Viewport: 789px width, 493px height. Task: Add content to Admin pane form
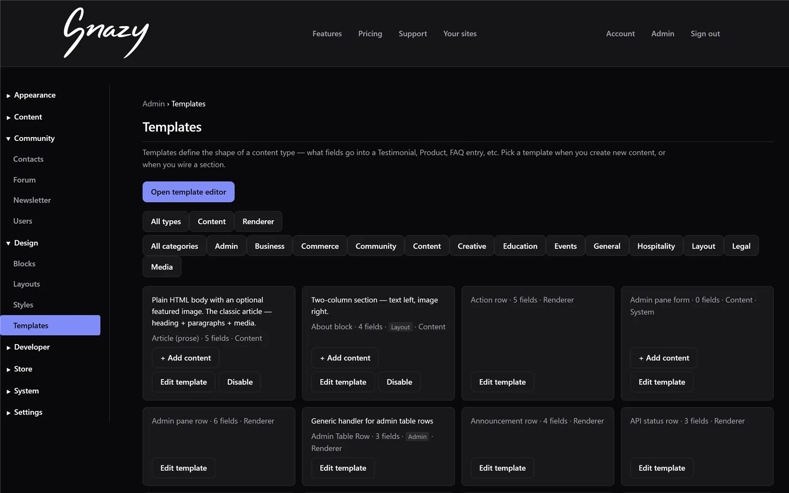pos(664,358)
